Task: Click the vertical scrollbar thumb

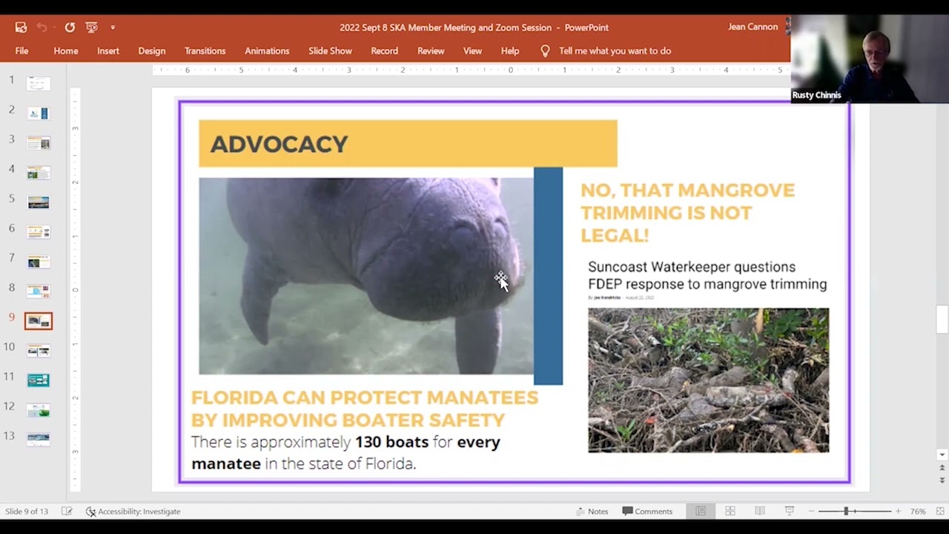Action: [942, 320]
